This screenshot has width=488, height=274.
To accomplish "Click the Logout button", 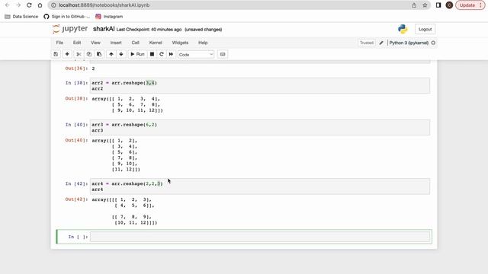I will tap(425, 29).
